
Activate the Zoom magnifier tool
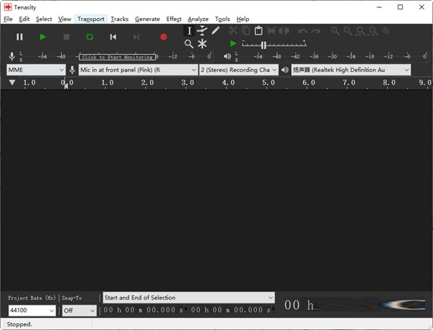[189, 44]
